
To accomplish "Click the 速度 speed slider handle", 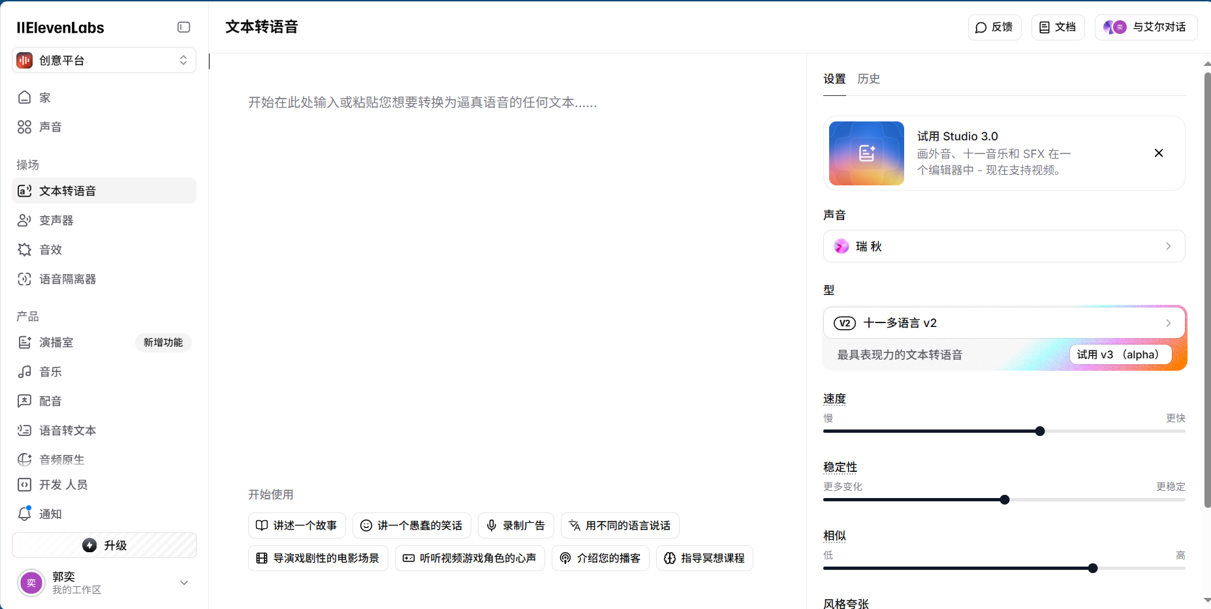I will click(1040, 431).
